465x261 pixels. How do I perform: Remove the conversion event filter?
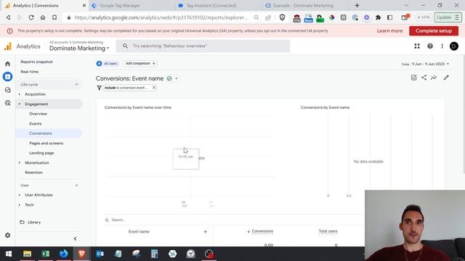[x=154, y=88]
